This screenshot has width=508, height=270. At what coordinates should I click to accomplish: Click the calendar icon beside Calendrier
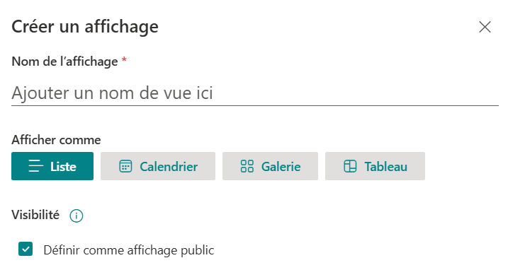tap(125, 166)
